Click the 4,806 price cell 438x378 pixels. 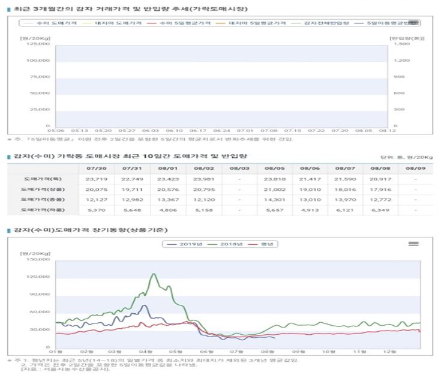(x=168, y=210)
